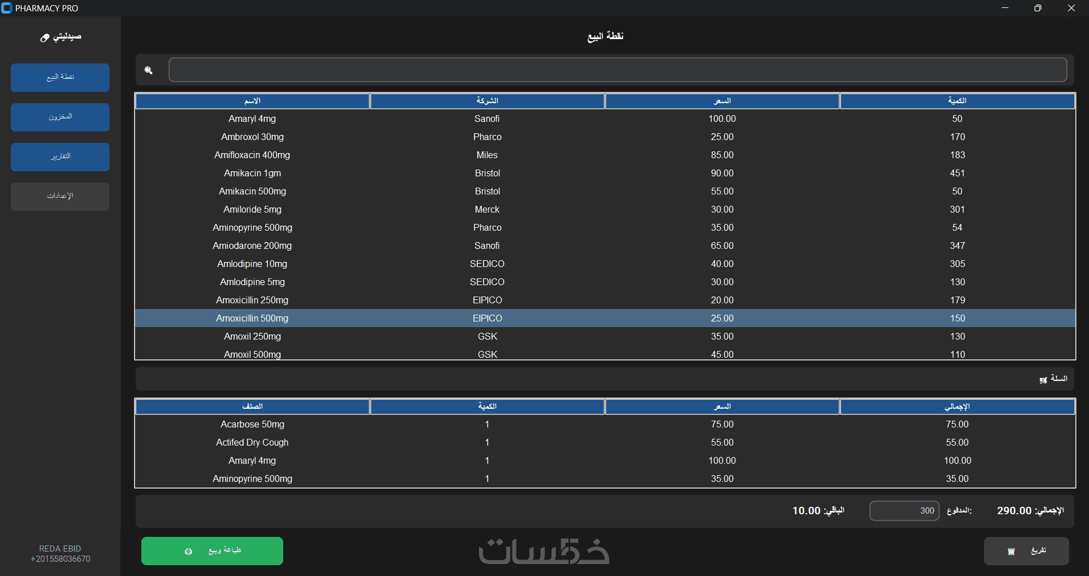Select Amoxicillin 250mg row
This screenshot has width=1089, height=576.
pyautogui.click(x=605, y=300)
